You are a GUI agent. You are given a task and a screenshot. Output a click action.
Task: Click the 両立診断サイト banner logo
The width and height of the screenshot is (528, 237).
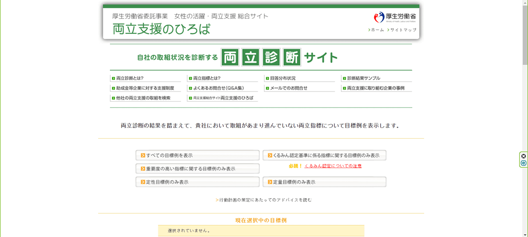[237, 58]
